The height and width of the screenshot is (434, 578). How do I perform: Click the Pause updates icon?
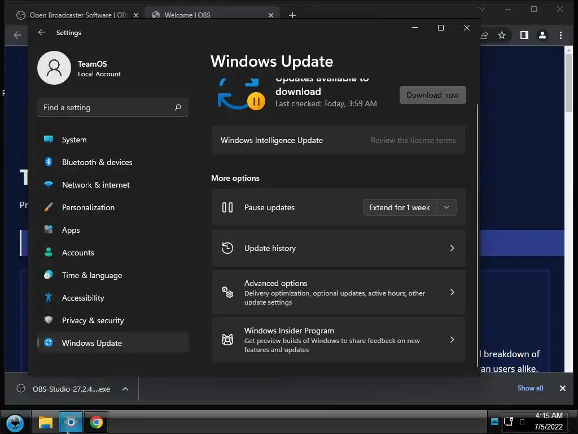click(x=227, y=207)
